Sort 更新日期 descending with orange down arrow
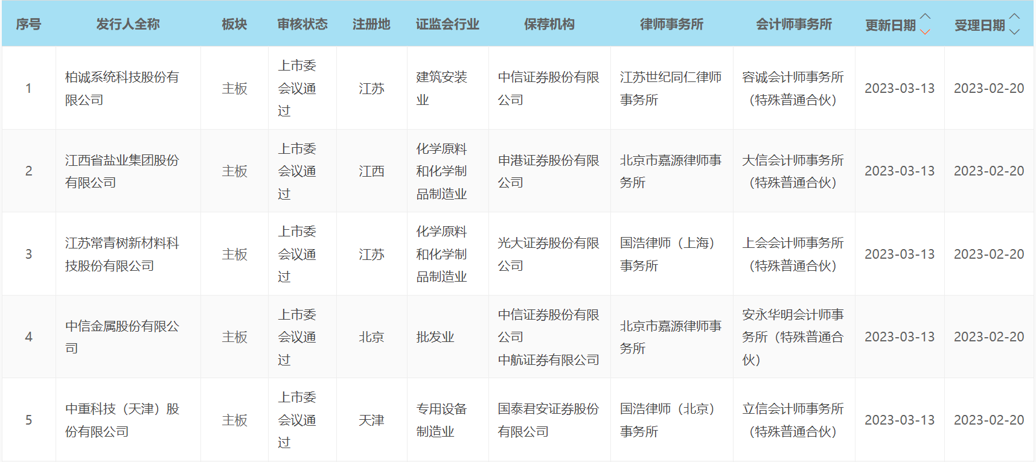Viewport: 1036px width, 462px height. tap(925, 31)
